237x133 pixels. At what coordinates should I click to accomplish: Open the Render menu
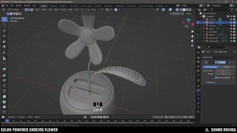(x=19, y=6)
